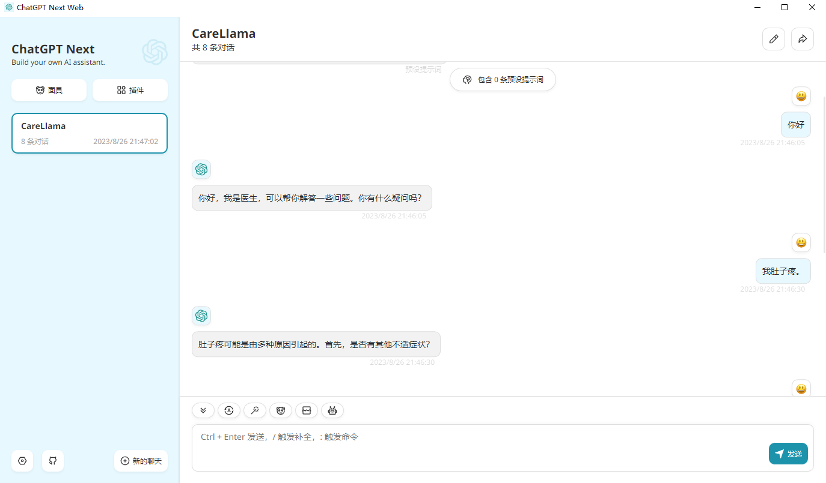Click the share arrow icon

coord(803,39)
